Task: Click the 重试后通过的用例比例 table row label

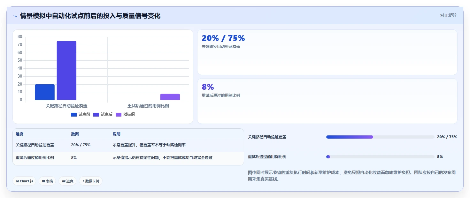Action: click(x=35, y=158)
